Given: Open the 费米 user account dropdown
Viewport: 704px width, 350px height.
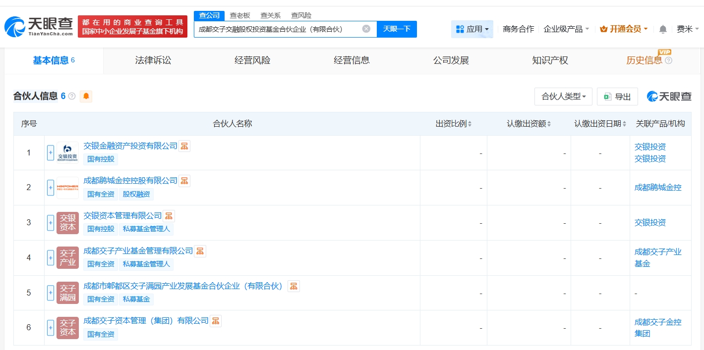Looking at the screenshot, I should tap(688, 29).
